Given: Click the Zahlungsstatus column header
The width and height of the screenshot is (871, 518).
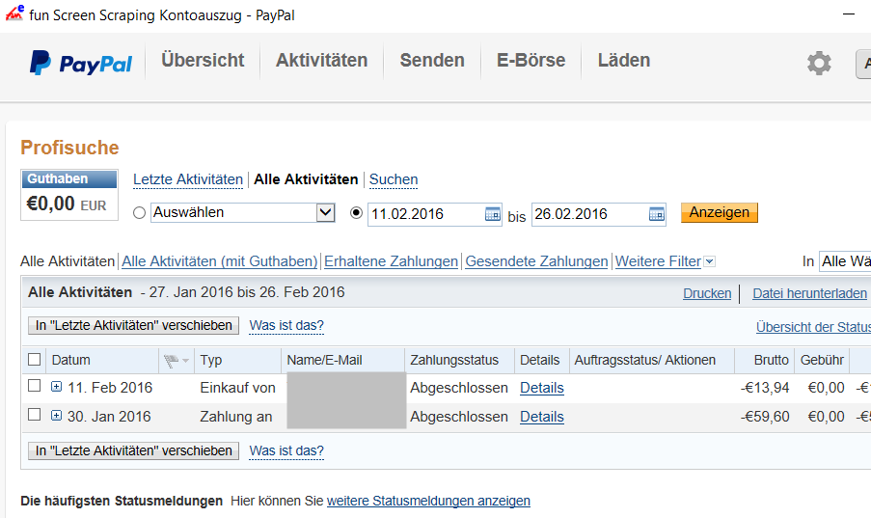Looking at the screenshot, I should 454,360.
